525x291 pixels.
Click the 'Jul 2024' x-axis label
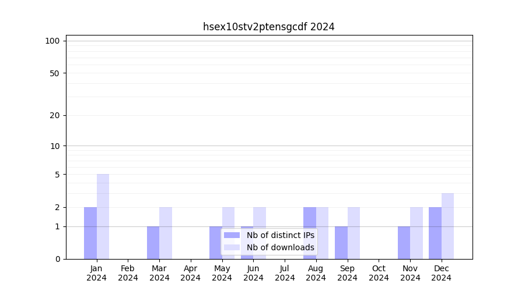pyautogui.click(x=285, y=273)
